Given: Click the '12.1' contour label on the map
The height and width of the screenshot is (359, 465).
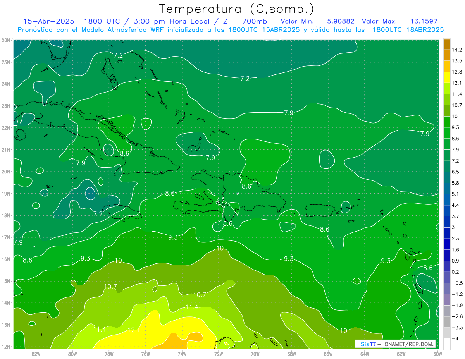Looking at the screenshot, I should tap(134, 330).
